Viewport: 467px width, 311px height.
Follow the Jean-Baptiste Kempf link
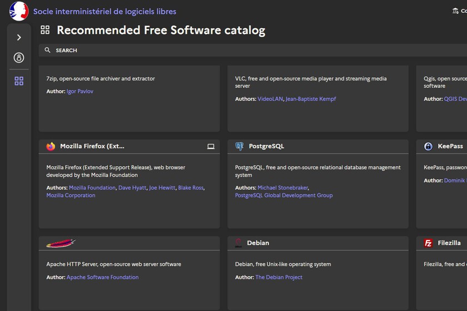point(311,99)
